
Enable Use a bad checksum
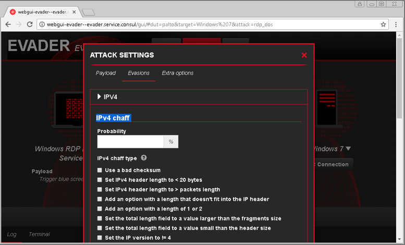100,170
